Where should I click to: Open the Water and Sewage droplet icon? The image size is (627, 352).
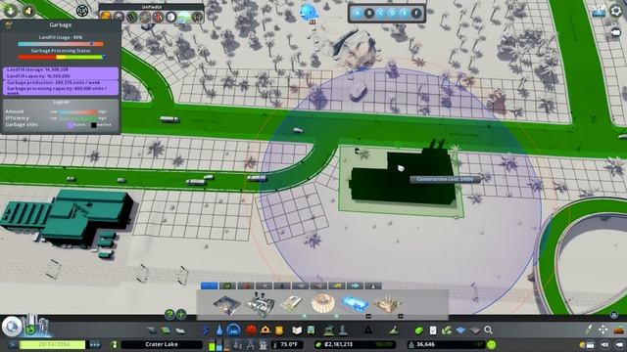(x=219, y=330)
